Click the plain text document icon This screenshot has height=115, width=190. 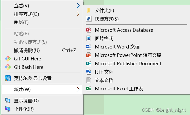click(x=89, y=80)
